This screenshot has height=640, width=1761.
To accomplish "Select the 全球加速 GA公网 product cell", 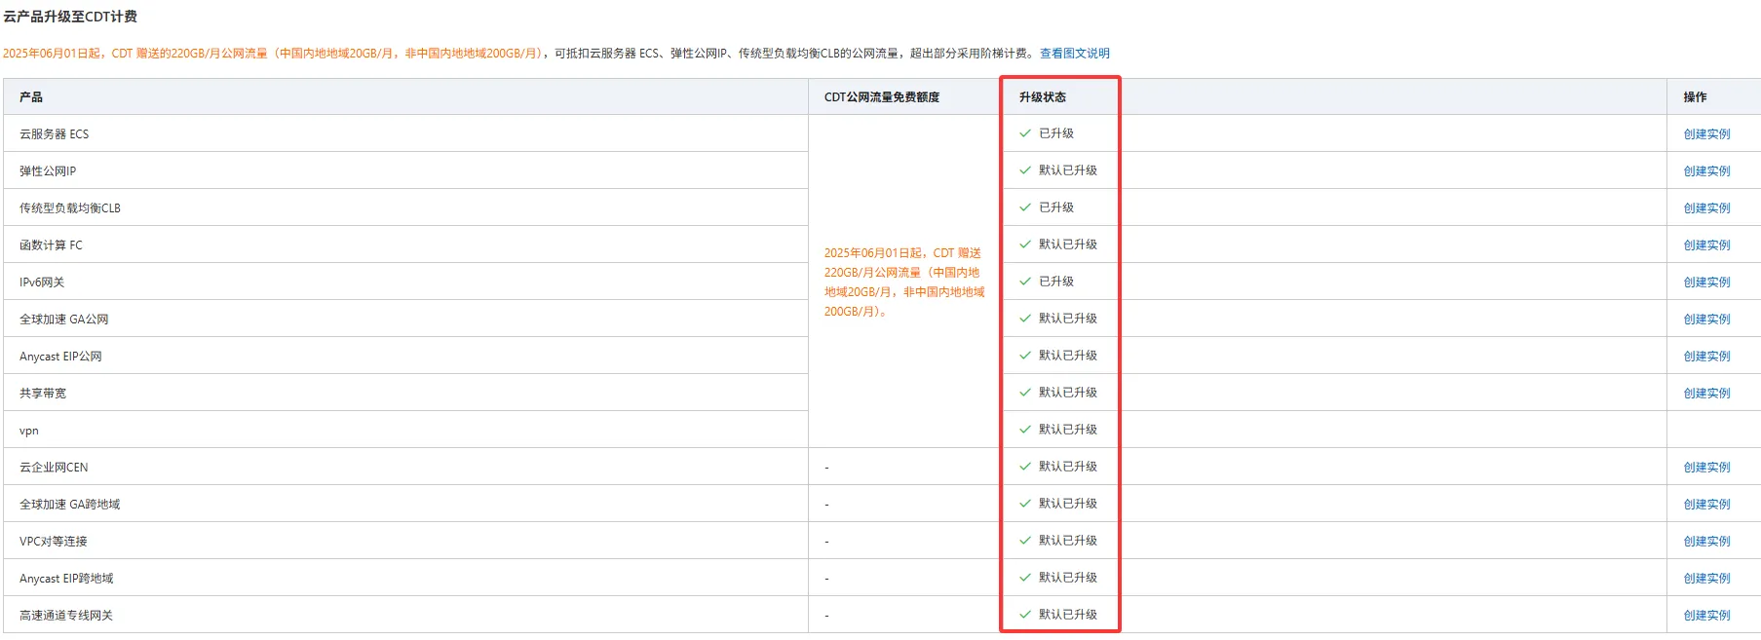I will click(x=64, y=320).
